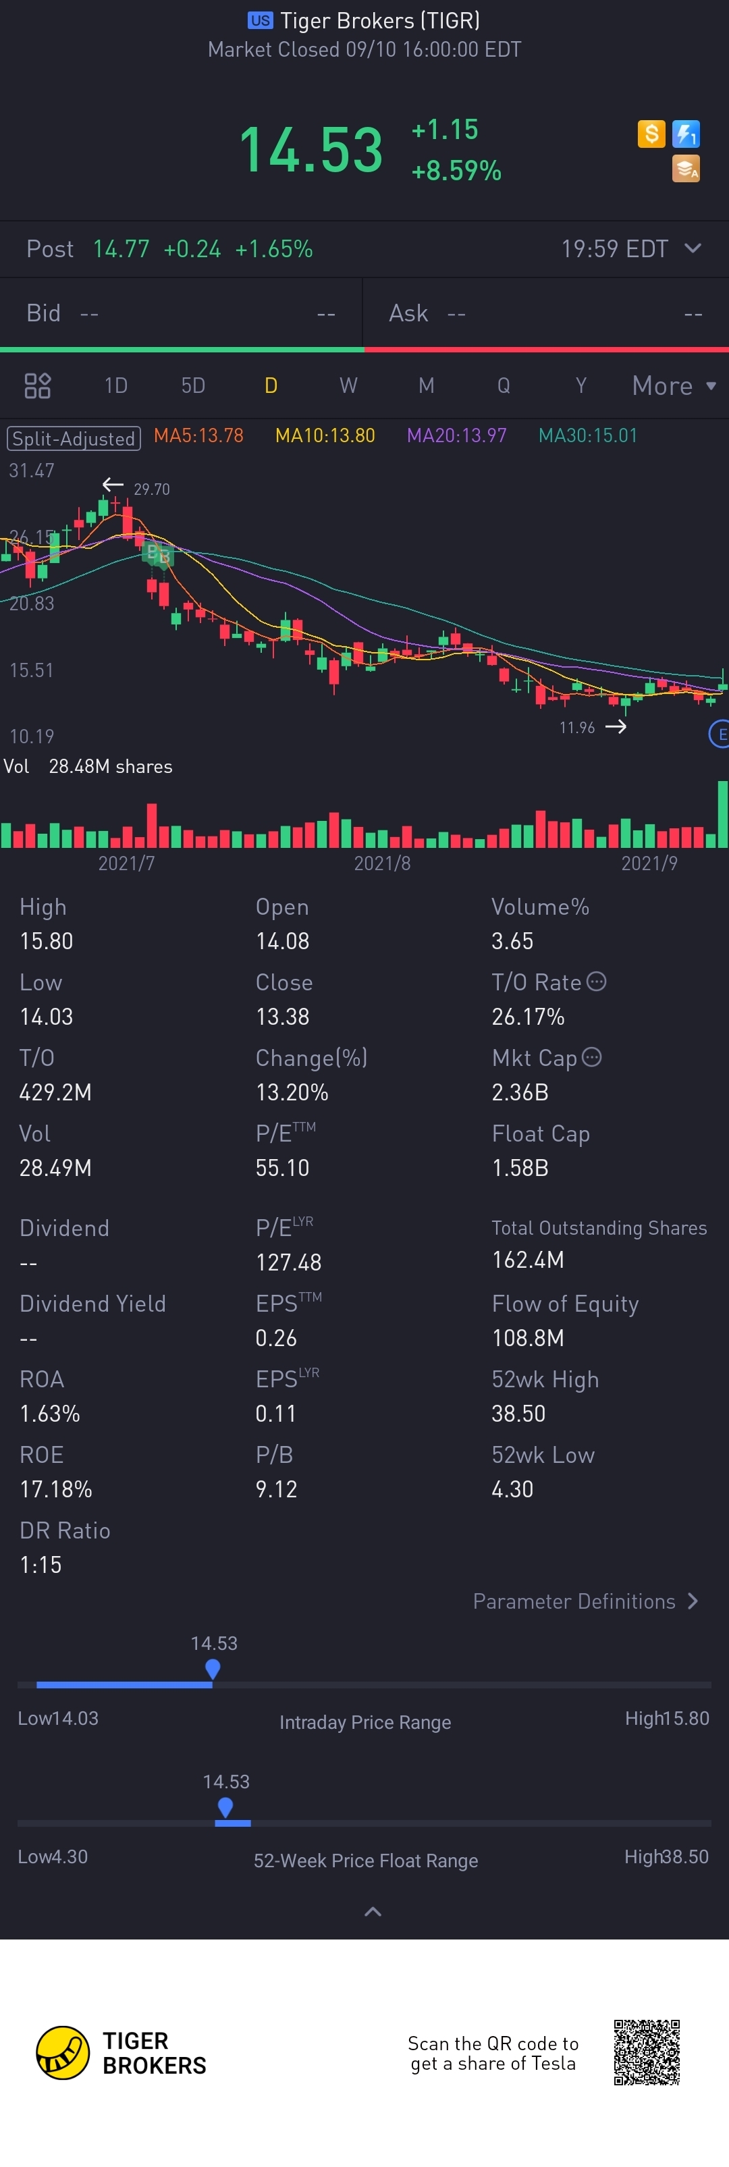Tap the Float Cap value 1.58B

[x=520, y=1168]
